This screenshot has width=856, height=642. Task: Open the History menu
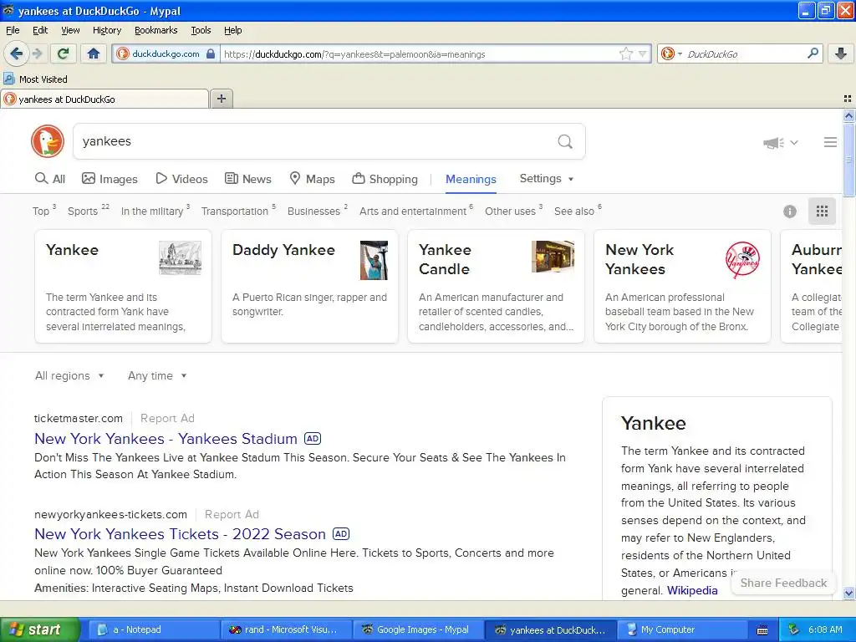(x=107, y=30)
